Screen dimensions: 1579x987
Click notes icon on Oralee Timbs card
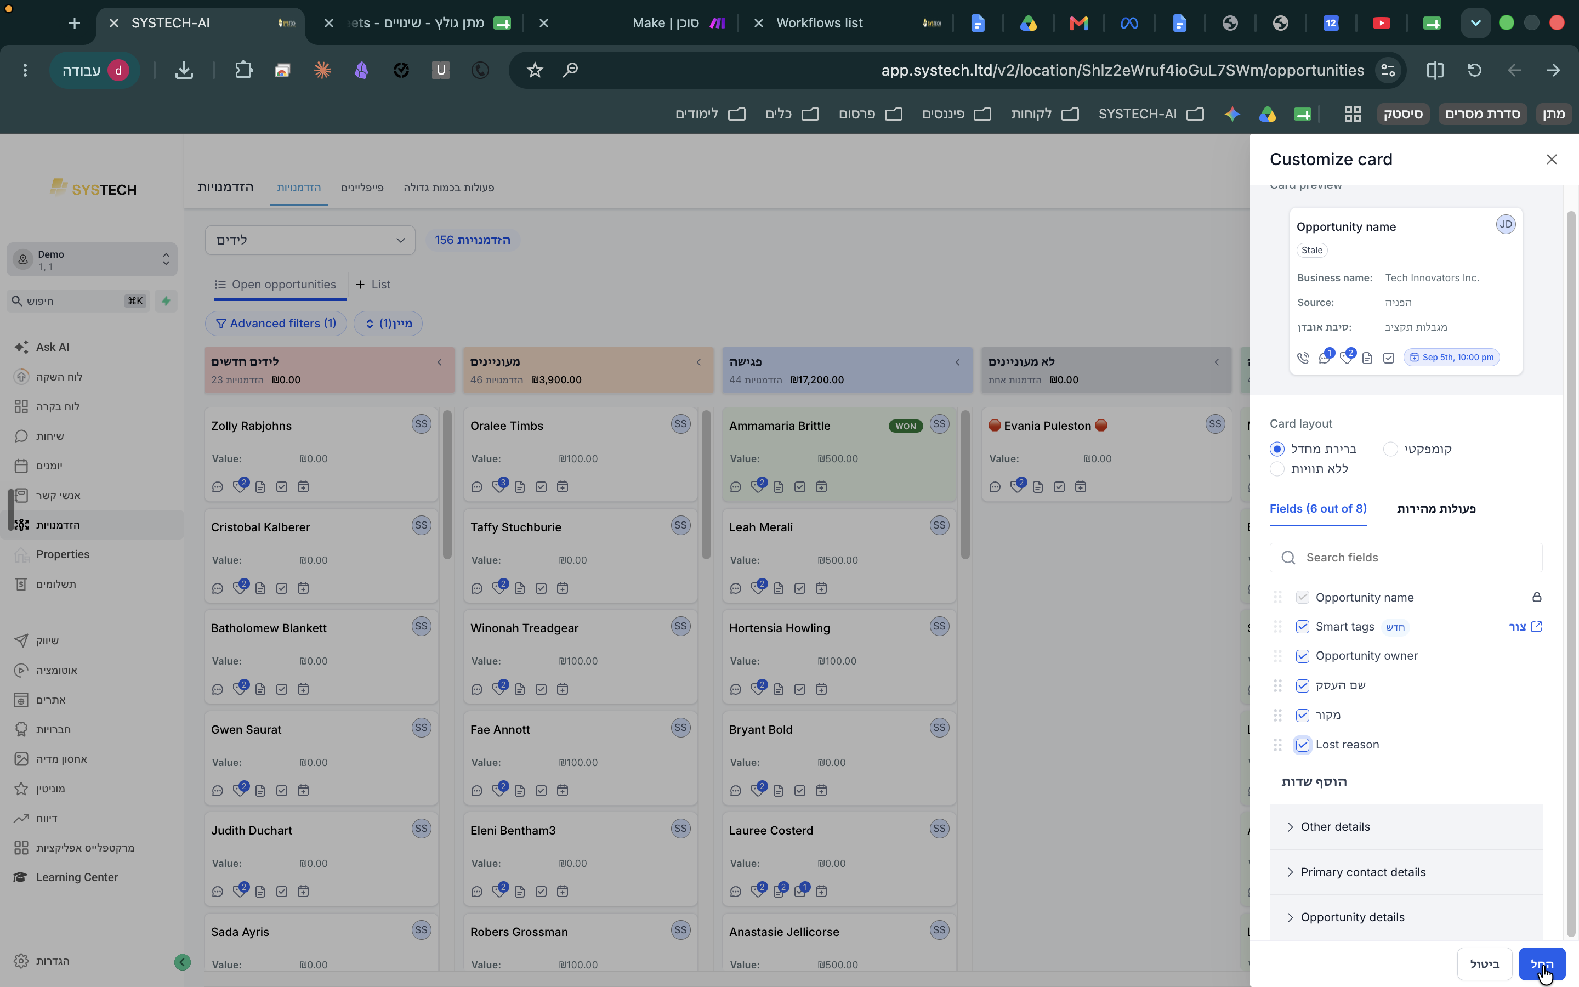click(520, 487)
